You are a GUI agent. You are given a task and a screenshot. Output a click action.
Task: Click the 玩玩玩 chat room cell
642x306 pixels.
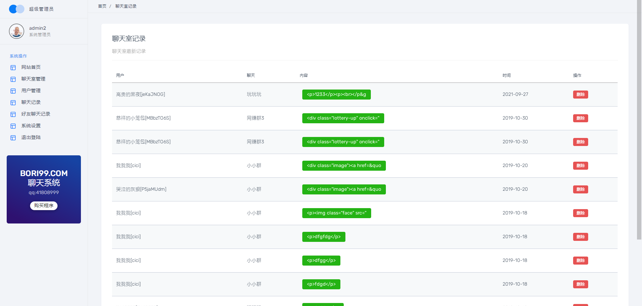pyautogui.click(x=254, y=95)
